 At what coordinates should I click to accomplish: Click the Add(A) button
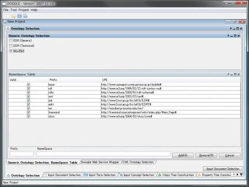(183, 155)
